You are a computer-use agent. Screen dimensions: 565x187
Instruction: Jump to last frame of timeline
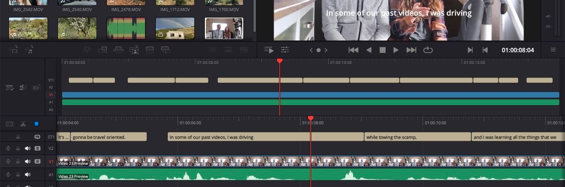point(411,50)
